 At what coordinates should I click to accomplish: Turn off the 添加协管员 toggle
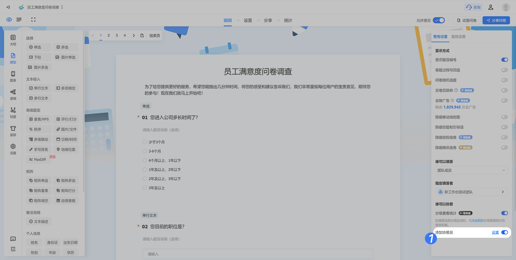point(505,233)
